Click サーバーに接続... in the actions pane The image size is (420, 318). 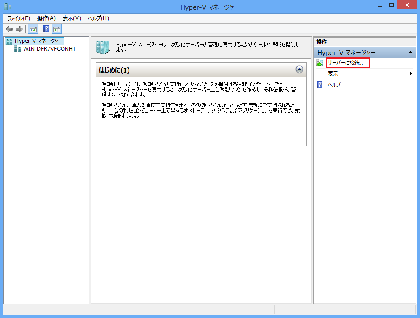346,63
